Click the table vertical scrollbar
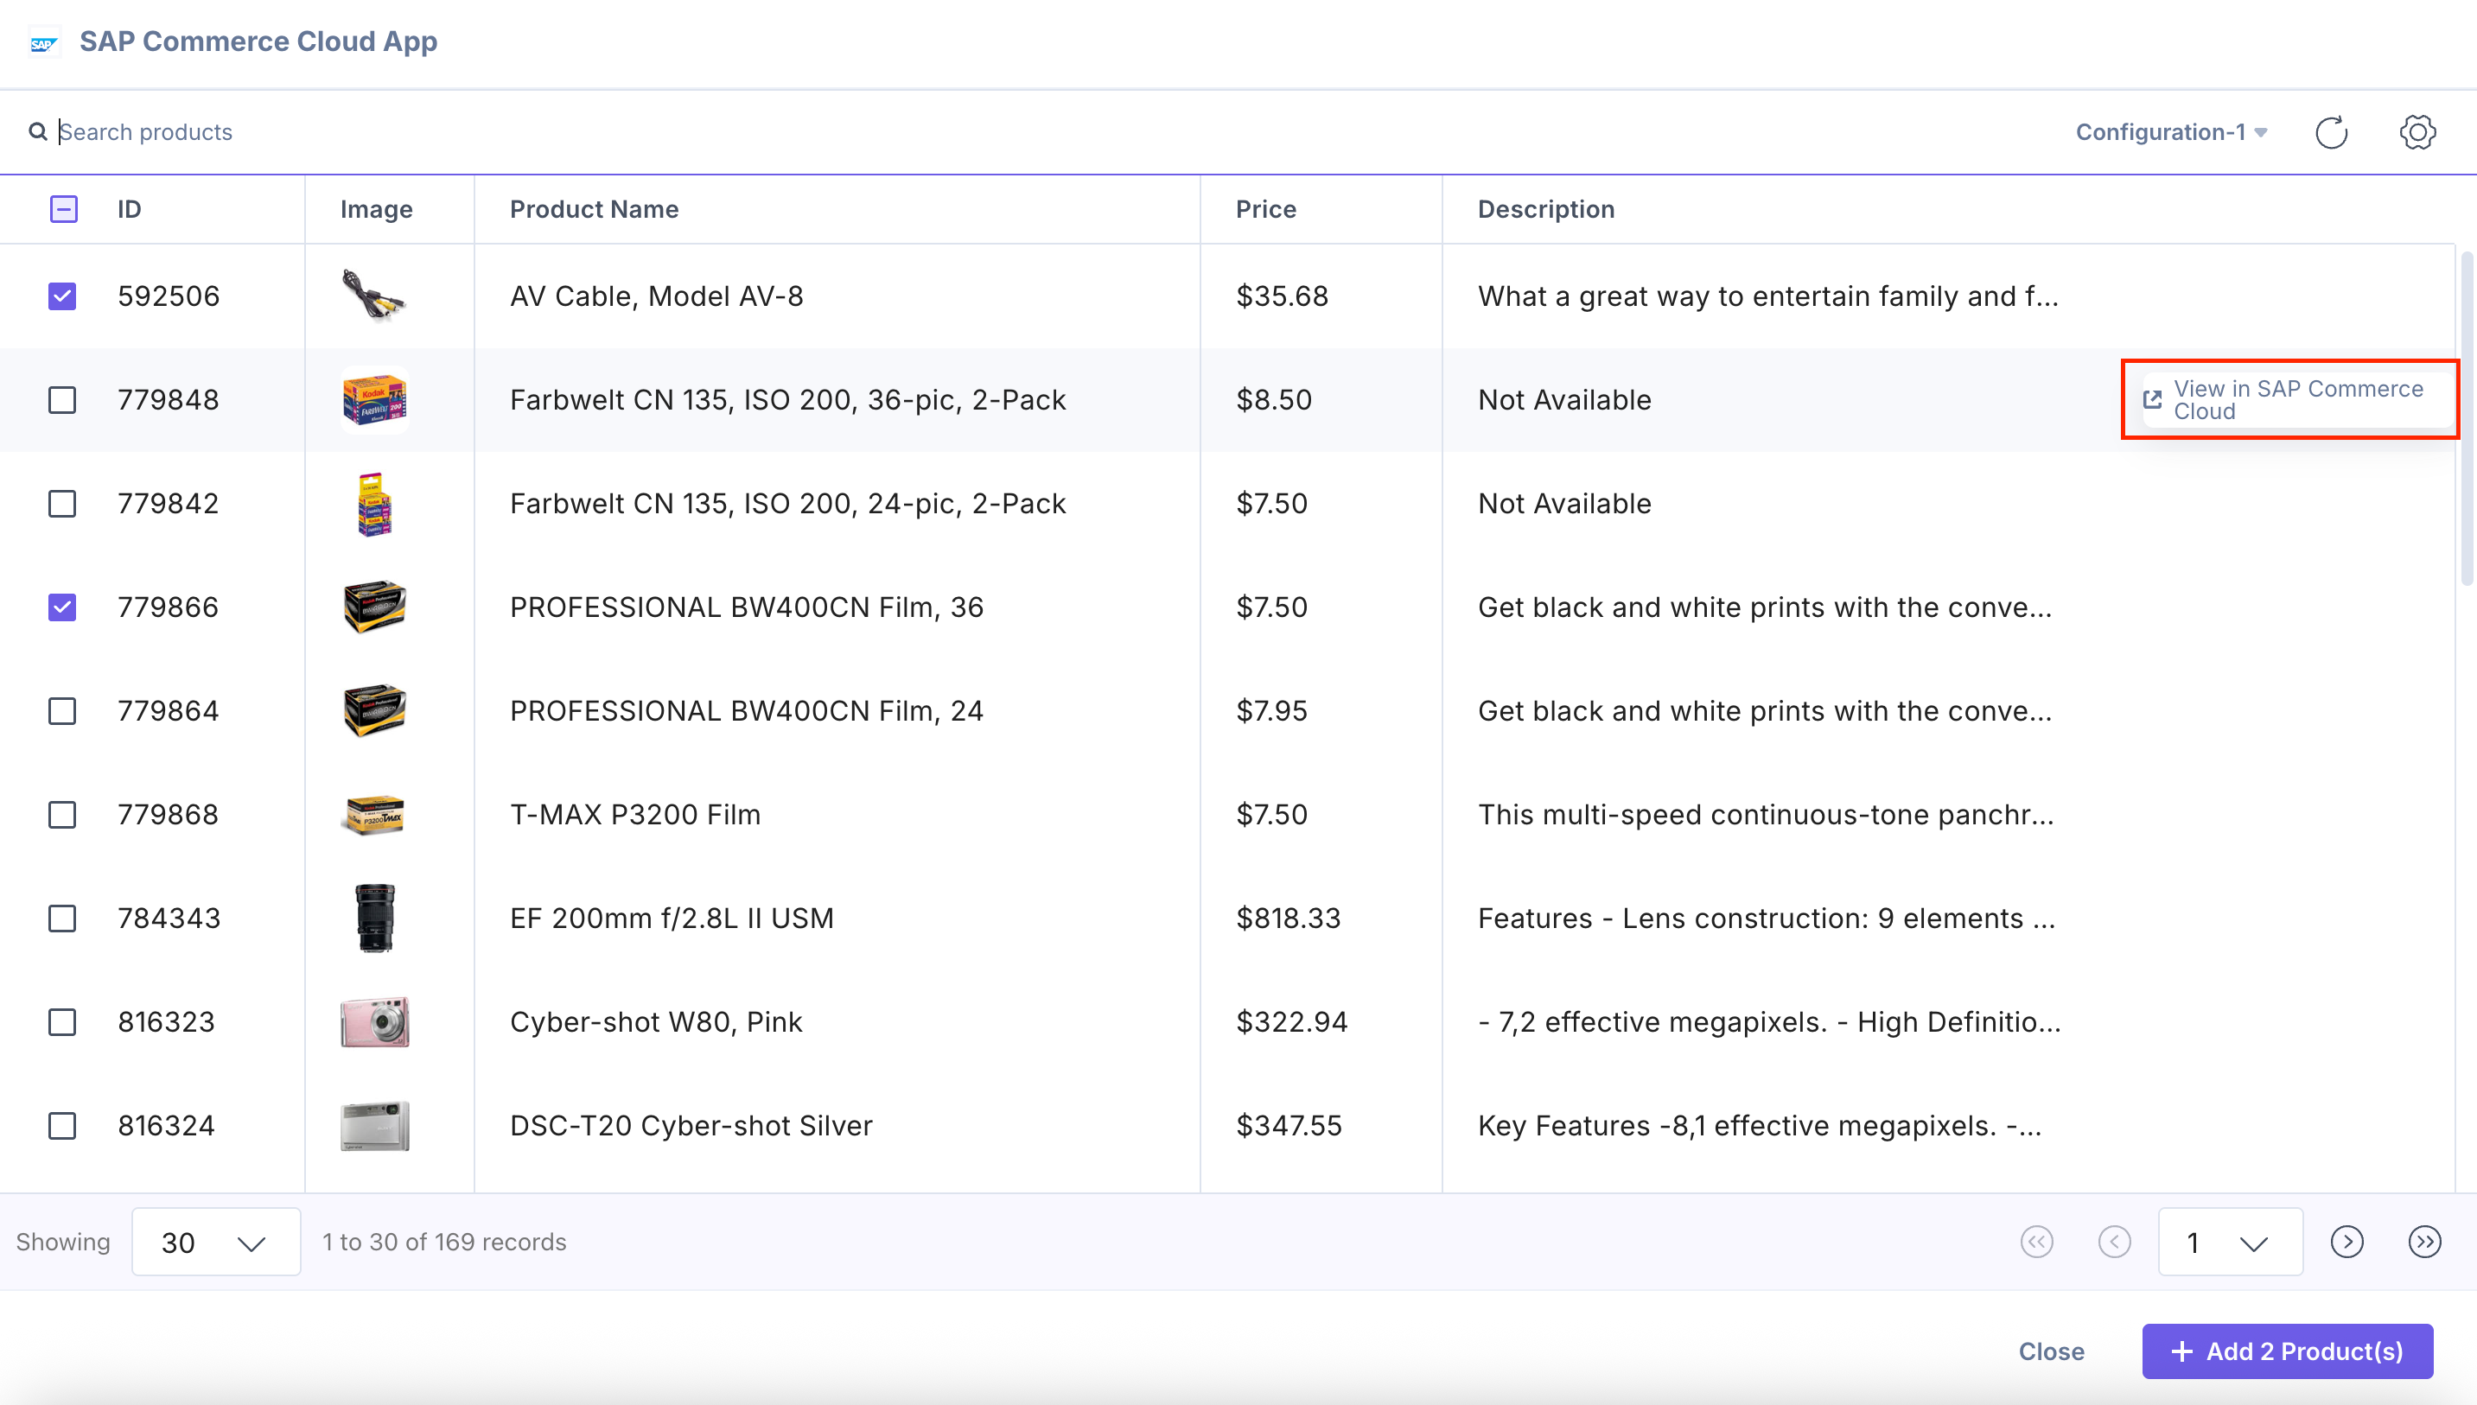This screenshot has height=1405, width=2477. coord(2467,419)
